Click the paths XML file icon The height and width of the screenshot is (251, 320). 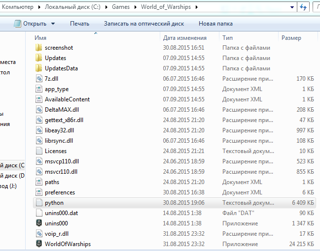pos(39,182)
